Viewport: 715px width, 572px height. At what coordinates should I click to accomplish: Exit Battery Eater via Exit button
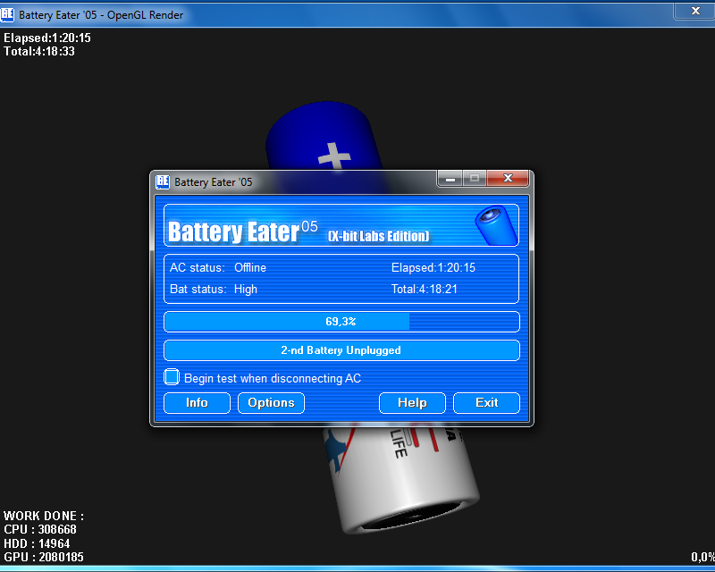click(486, 403)
